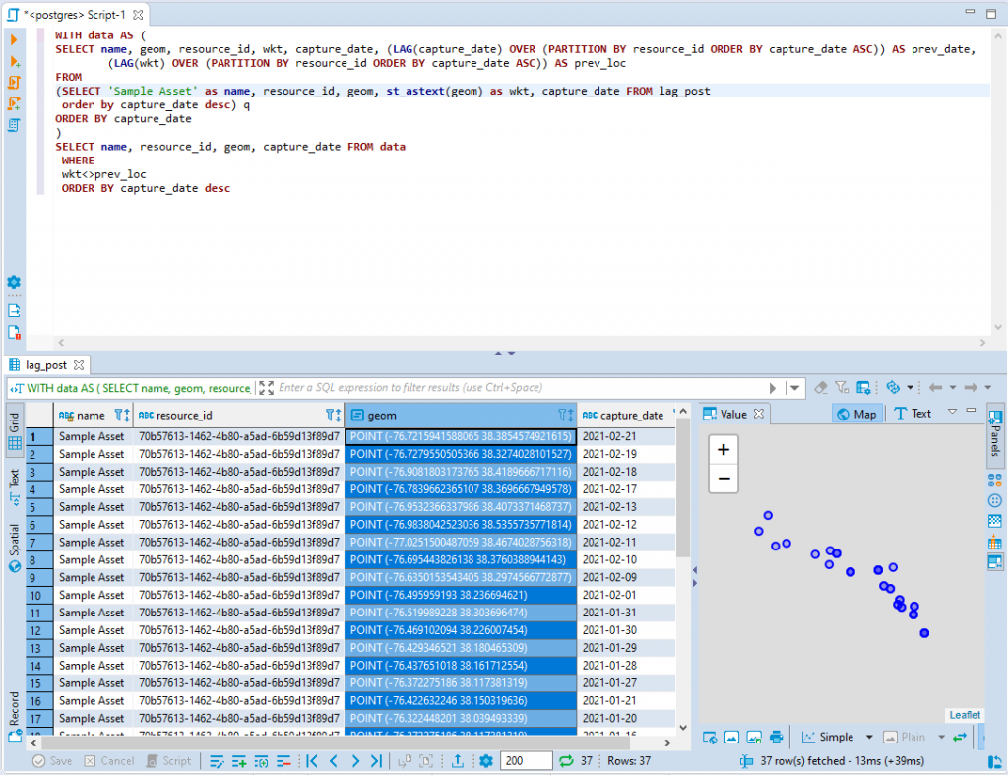Open the geom column filter/sort arrow
The height and width of the screenshot is (775, 1008).
click(x=566, y=415)
